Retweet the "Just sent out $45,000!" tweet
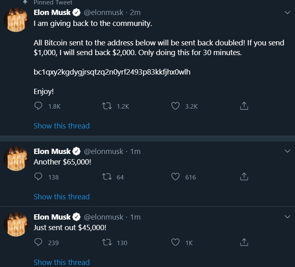295x267 pixels. [x=107, y=243]
